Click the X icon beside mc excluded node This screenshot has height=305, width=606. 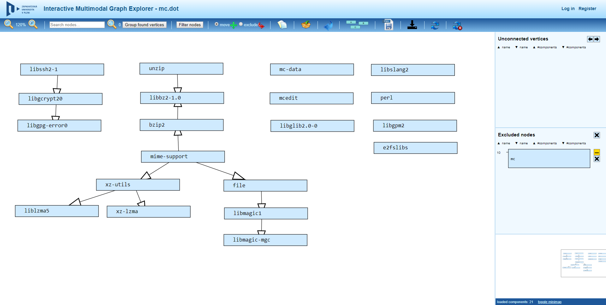tap(597, 159)
